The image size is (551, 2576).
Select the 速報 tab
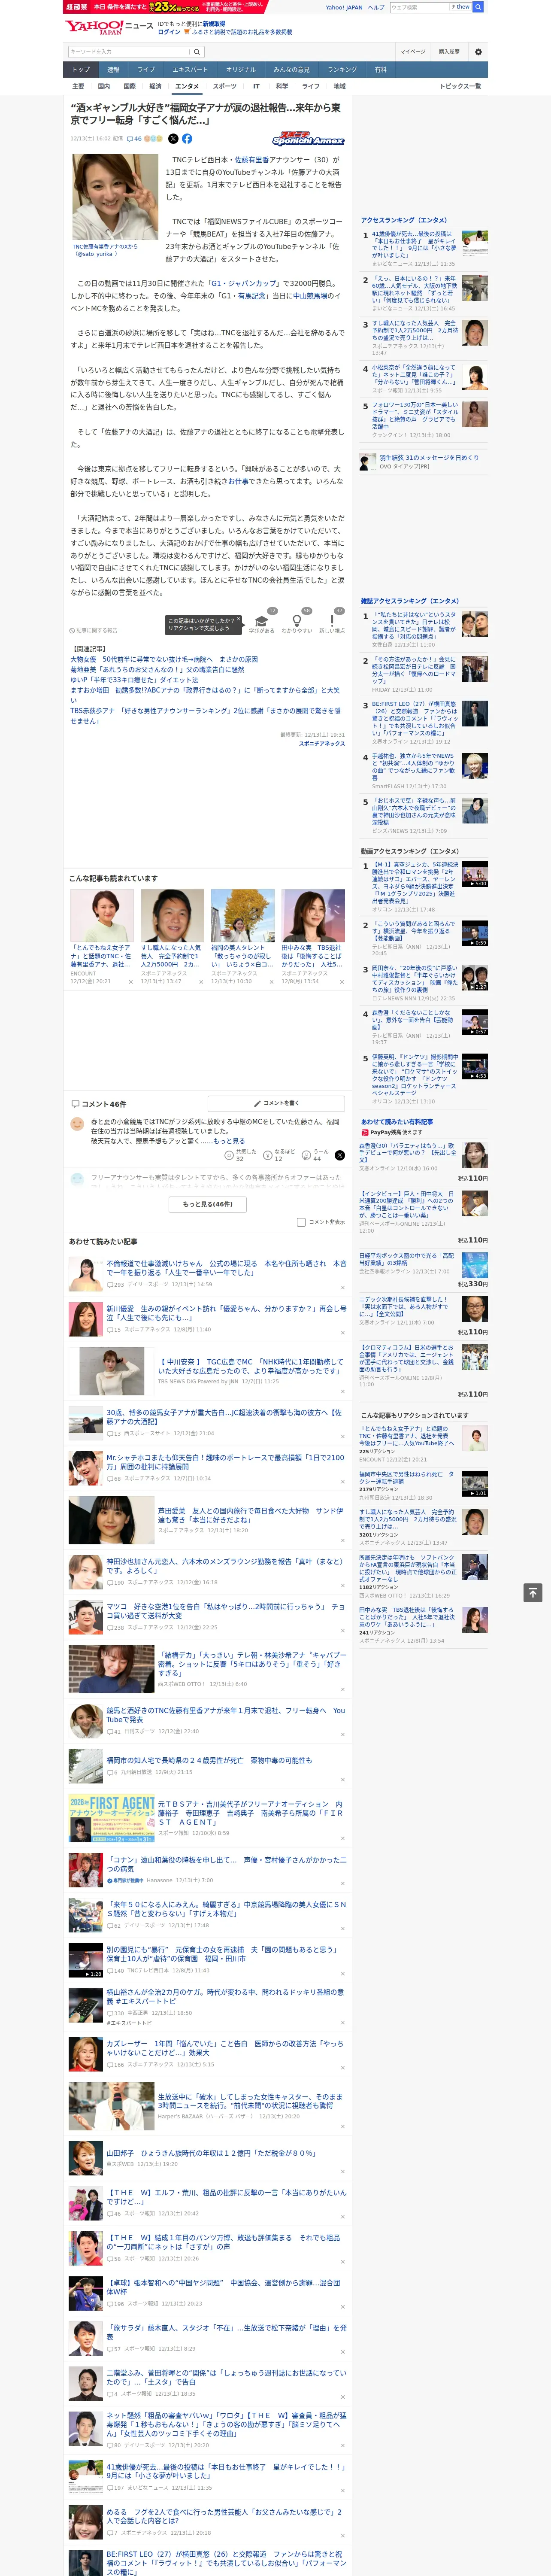pyautogui.click(x=113, y=70)
